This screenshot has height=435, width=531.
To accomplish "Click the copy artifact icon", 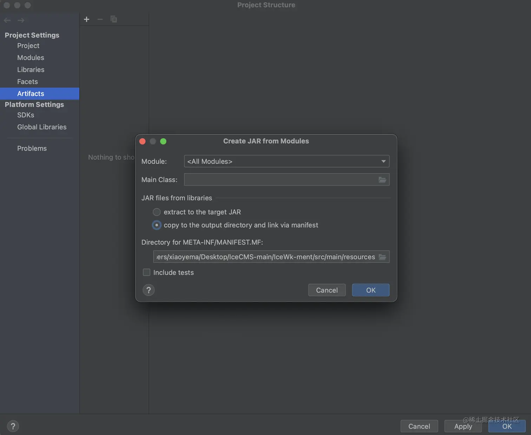I will (113, 19).
